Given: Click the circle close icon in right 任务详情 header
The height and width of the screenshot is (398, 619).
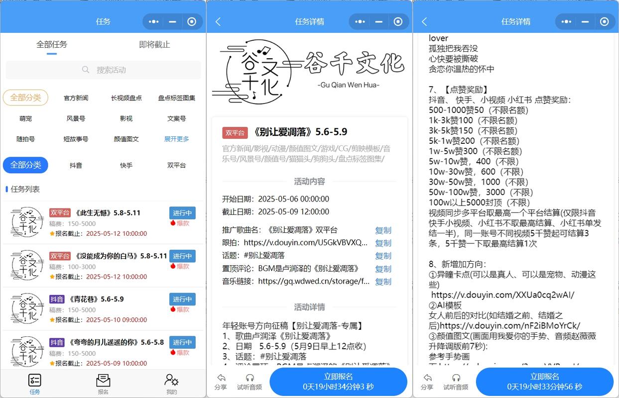Looking at the screenshot, I should coord(605,21).
